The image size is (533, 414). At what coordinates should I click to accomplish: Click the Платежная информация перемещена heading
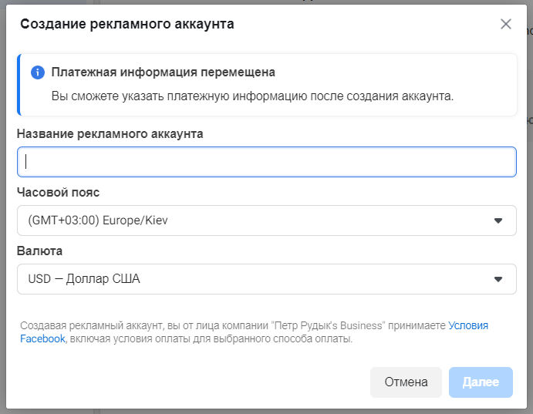click(x=164, y=72)
